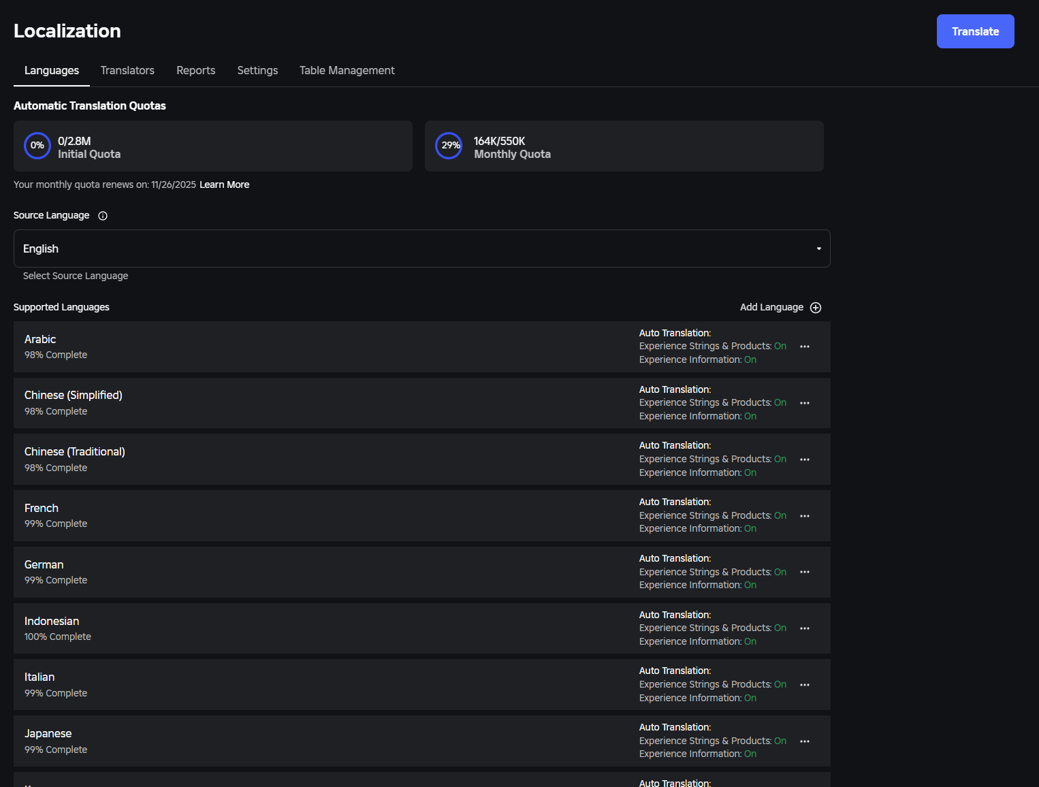Open the Source Language info icon
Viewport: 1039px width, 787px height.
click(x=103, y=216)
